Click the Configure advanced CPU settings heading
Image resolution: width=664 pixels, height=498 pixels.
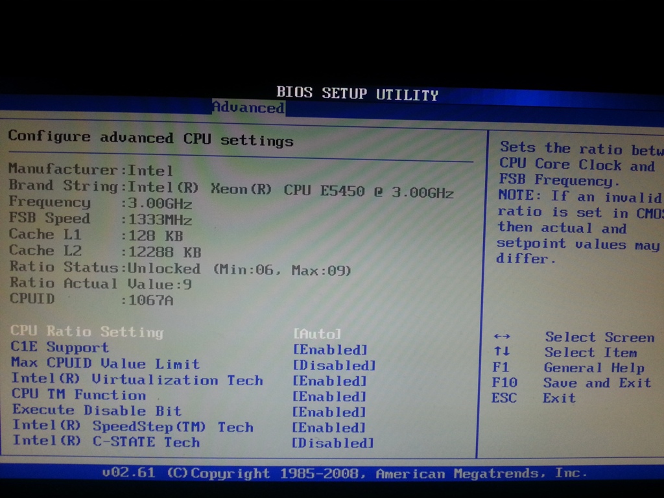coord(150,138)
